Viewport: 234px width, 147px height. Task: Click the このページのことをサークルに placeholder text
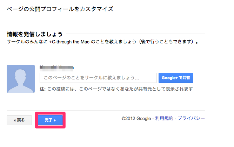(91, 78)
